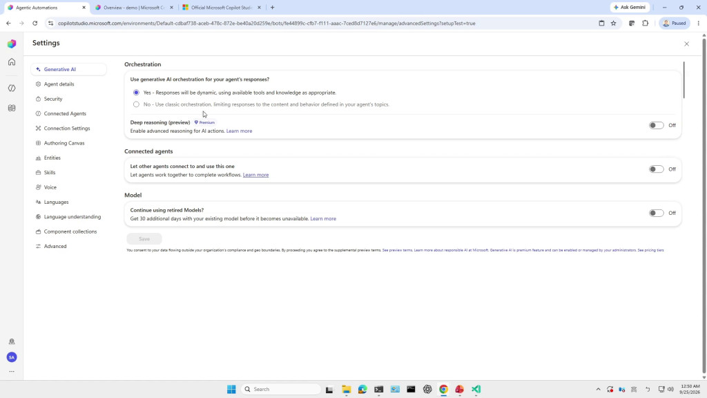The width and height of the screenshot is (707, 398).
Task: Click the disabled Save button
Action: click(x=144, y=238)
